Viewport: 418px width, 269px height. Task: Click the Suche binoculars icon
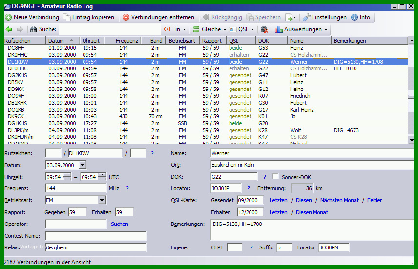pos(33,29)
